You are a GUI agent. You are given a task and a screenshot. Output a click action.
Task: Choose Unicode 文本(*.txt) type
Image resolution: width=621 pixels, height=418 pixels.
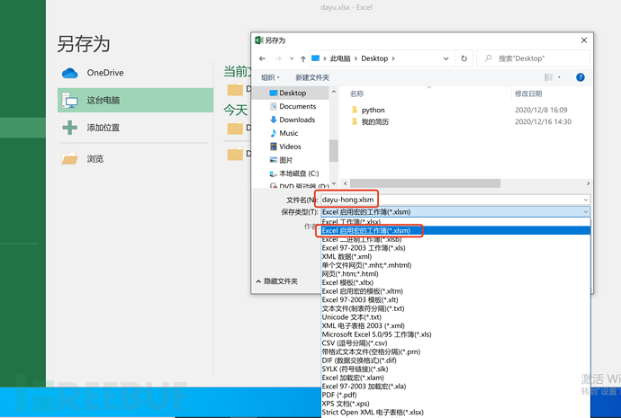[x=455, y=317]
